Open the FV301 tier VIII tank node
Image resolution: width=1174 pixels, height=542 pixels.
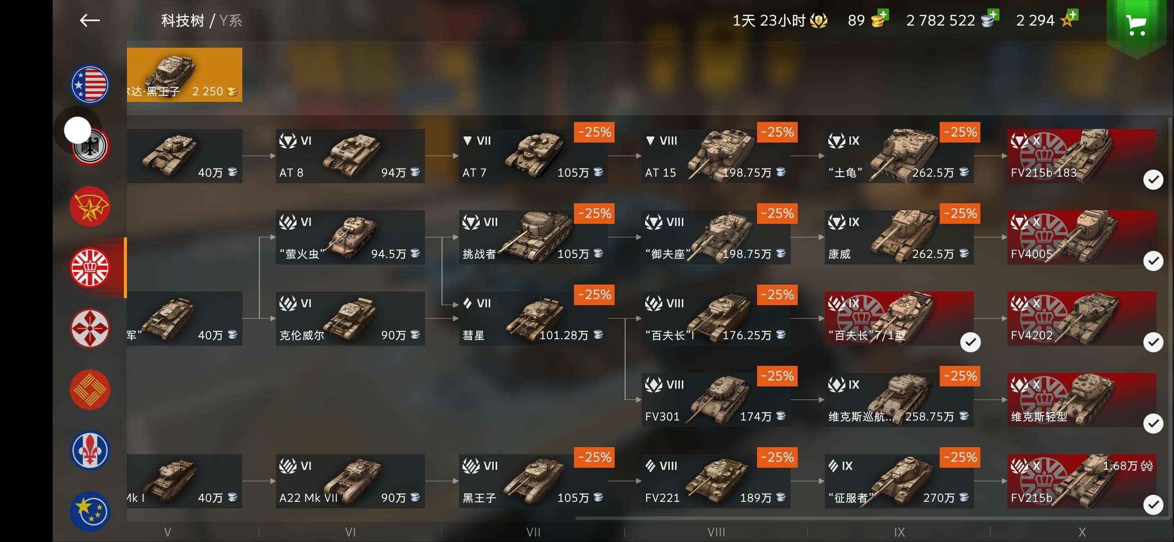coord(716,400)
